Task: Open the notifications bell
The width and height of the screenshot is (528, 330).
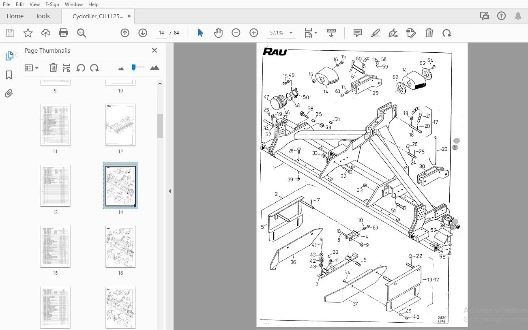Action: coord(518,16)
